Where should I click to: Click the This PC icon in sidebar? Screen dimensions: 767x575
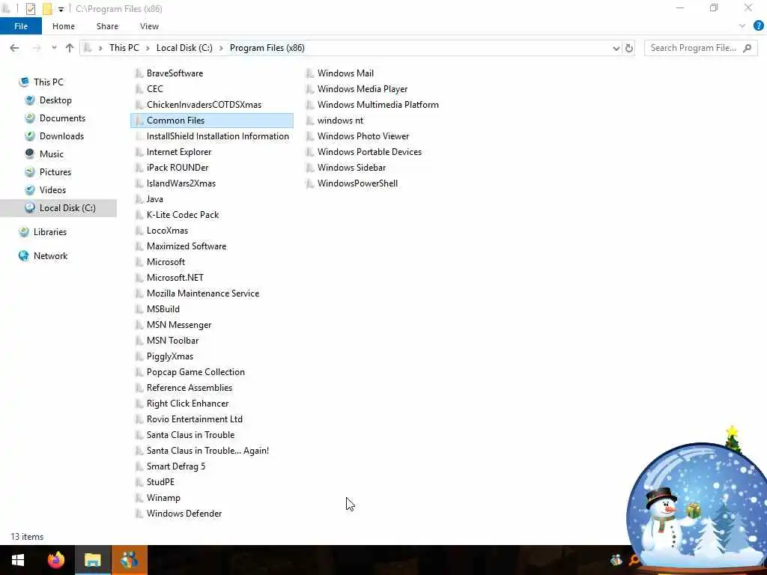click(23, 82)
